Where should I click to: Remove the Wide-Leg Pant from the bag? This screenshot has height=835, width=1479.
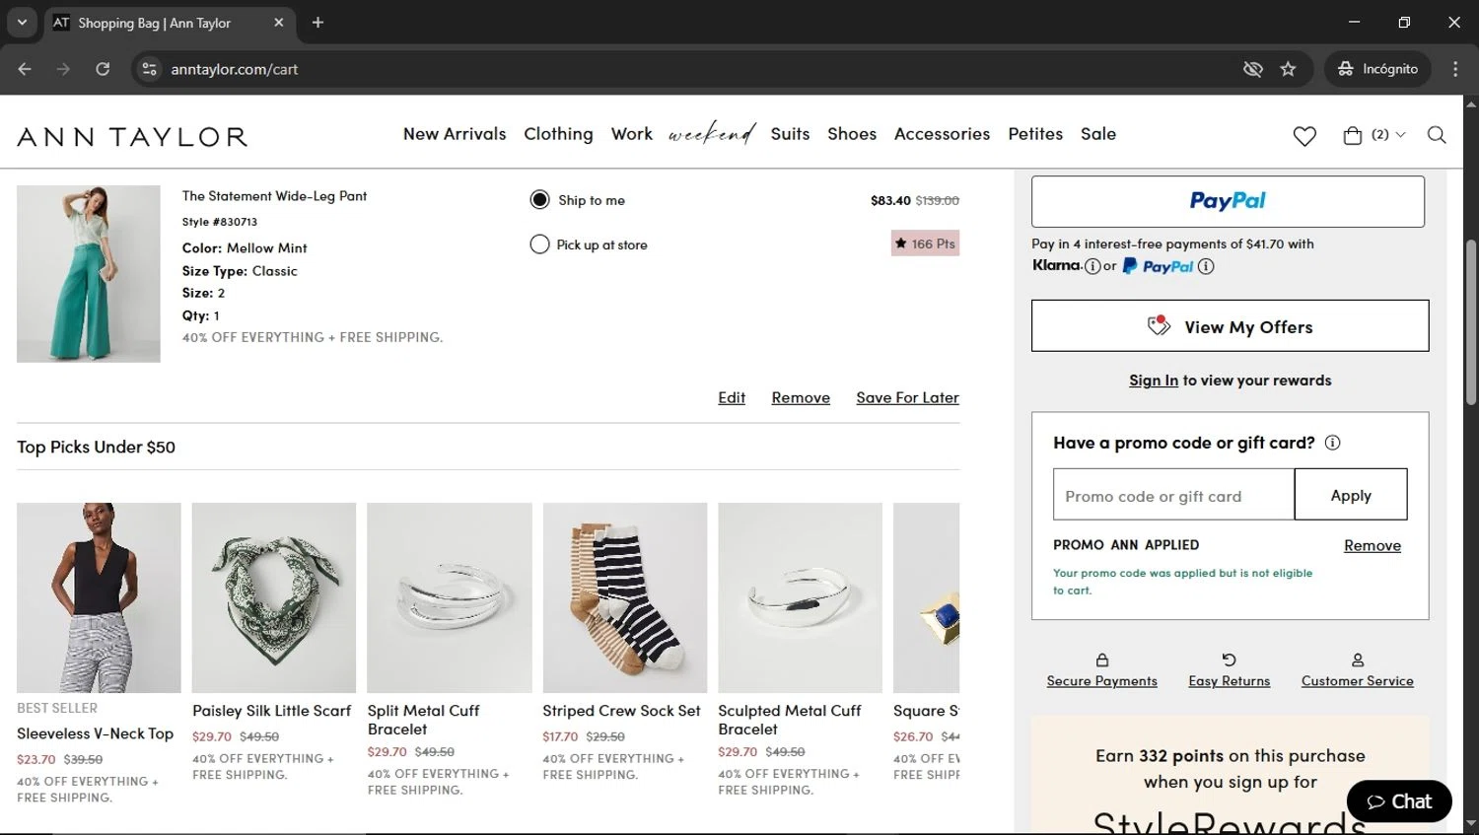click(x=801, y=398)
